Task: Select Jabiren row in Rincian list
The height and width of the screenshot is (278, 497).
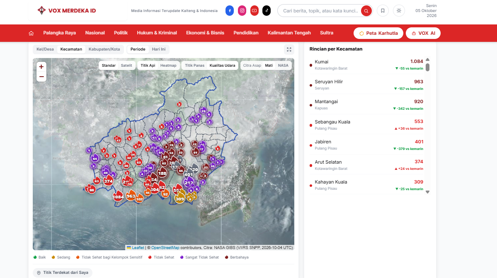Action: (367, 145)
